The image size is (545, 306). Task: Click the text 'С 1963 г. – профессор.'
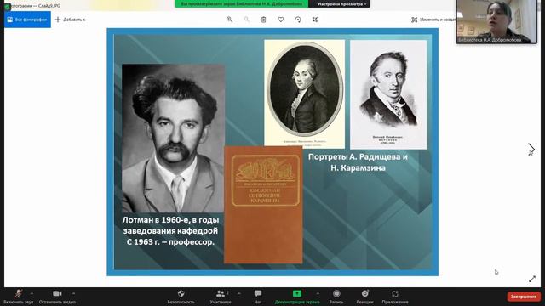[x=170, y=241]
